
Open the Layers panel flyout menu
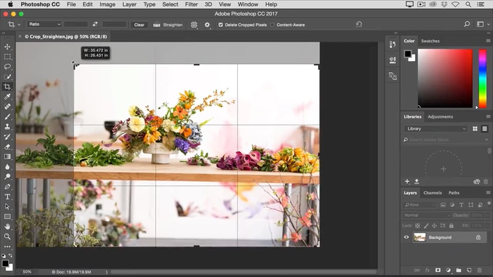pos(488,193)
